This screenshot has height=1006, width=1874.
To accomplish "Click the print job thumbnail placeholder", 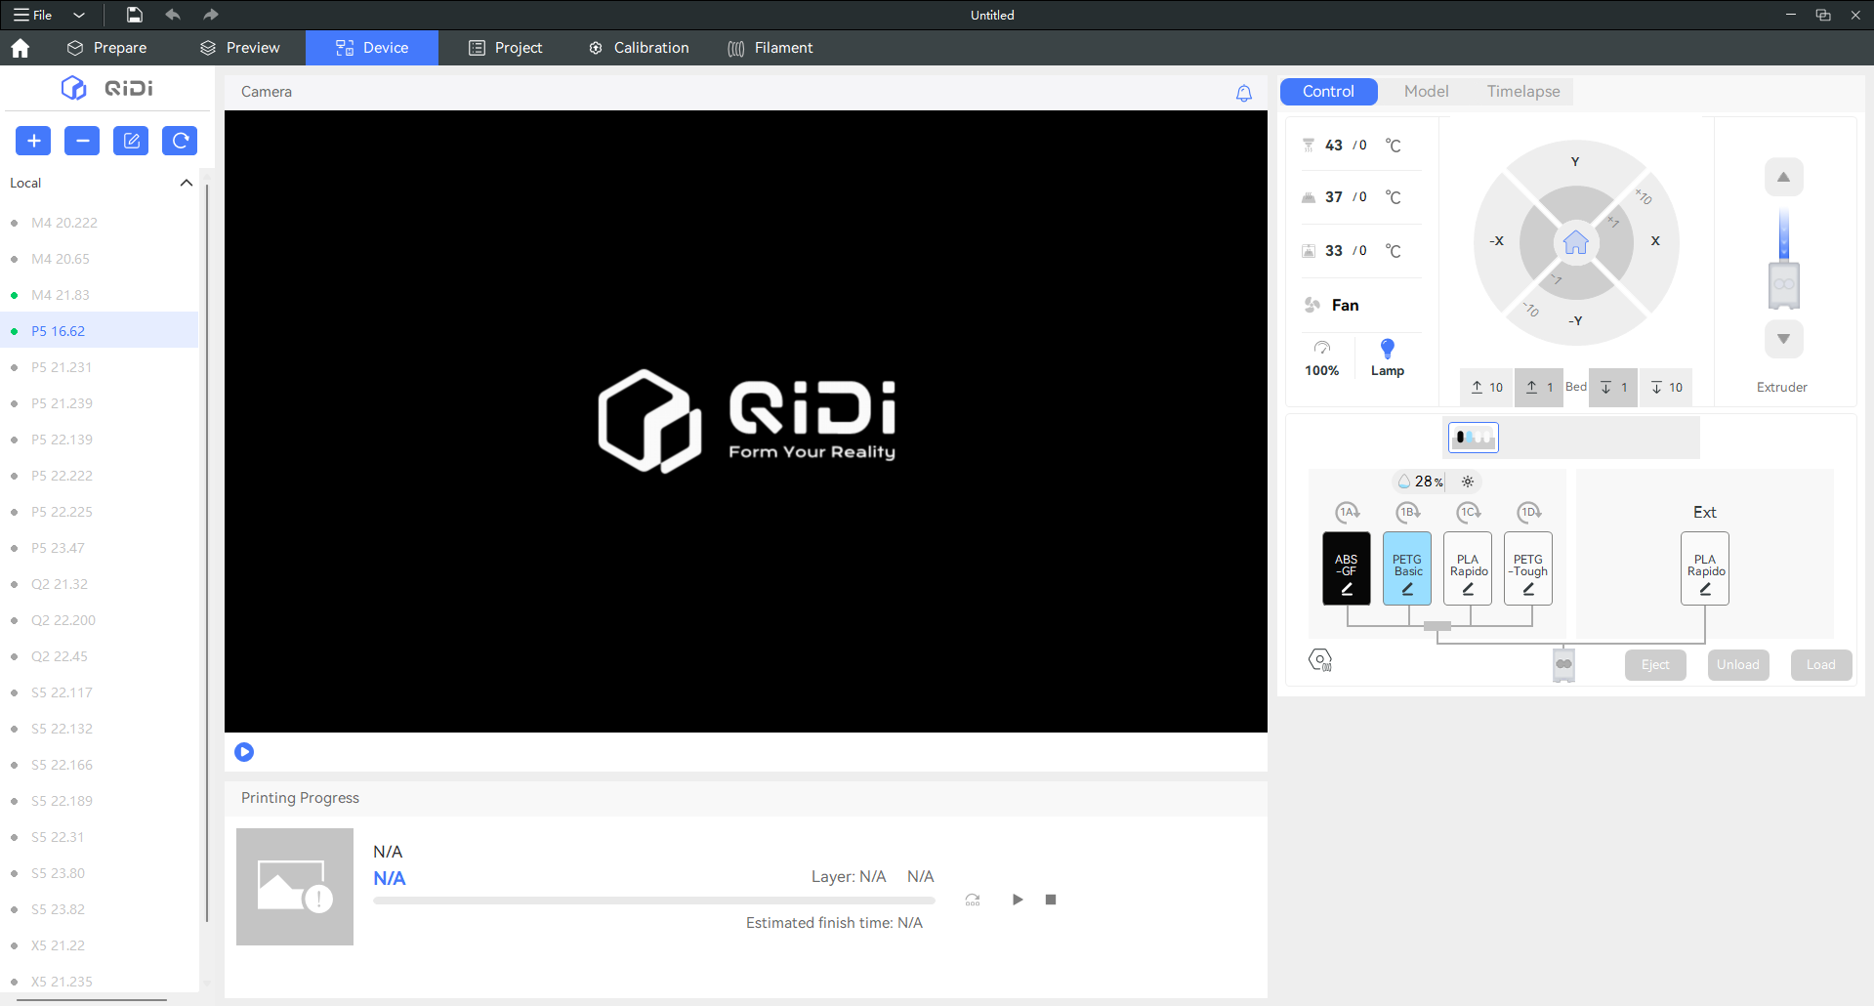I will 295,887.
